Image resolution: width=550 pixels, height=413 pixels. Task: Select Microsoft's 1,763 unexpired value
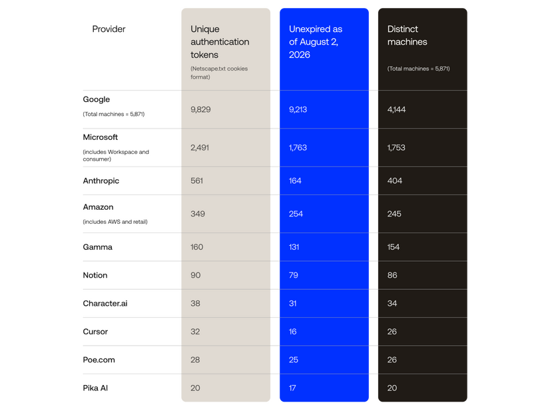click(298, 148)
